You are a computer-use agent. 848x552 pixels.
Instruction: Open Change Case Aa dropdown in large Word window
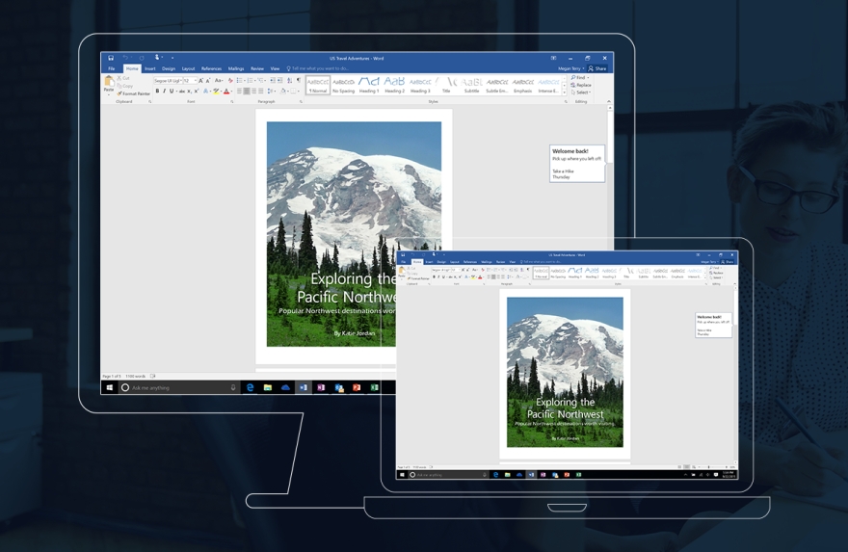tap(219, 81)
